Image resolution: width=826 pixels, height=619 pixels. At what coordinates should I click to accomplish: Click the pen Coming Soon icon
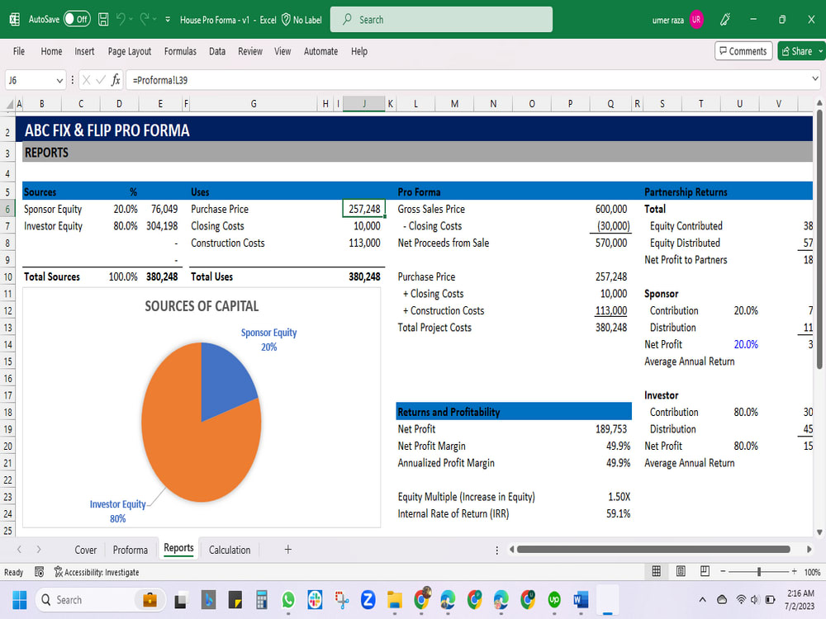coord(725,20)
